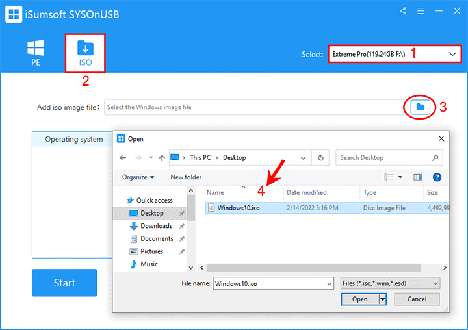Open the help icon in Open dialog
The width and height of the screenshot is (468, 330).
point(437,177)
